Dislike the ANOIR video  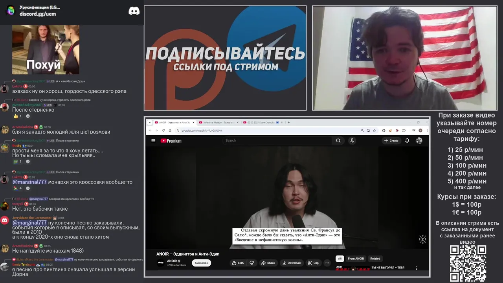tap(251, 263)
